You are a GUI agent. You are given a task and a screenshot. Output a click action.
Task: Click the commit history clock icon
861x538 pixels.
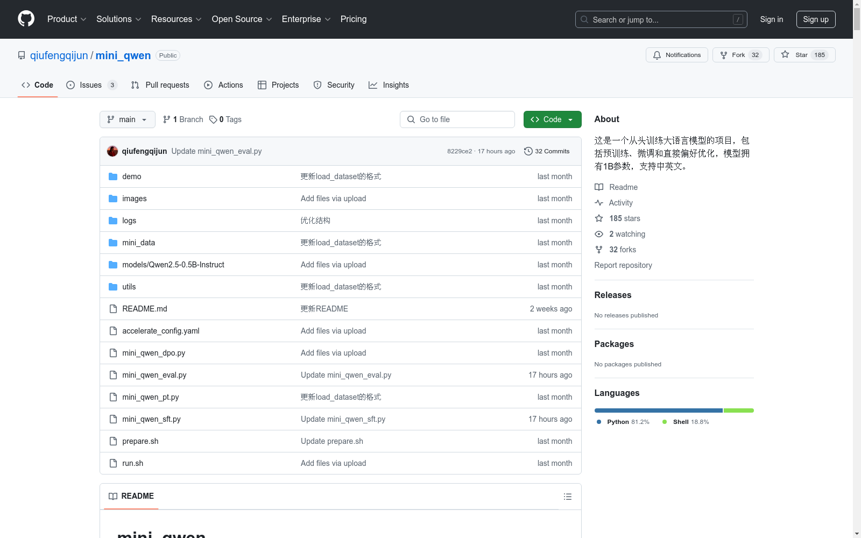coord(528,151)
